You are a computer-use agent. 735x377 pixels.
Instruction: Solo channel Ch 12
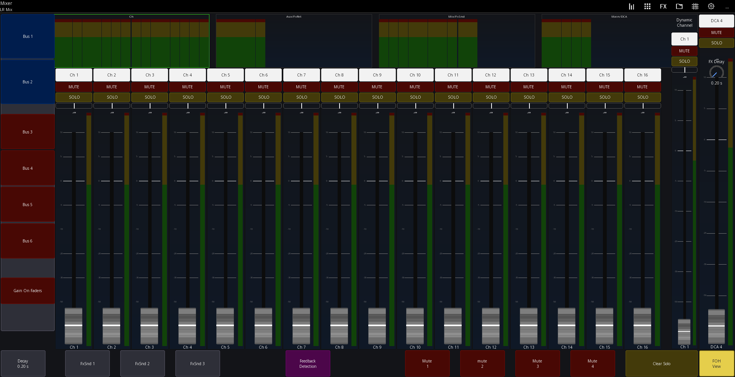(x=491, y=97)
